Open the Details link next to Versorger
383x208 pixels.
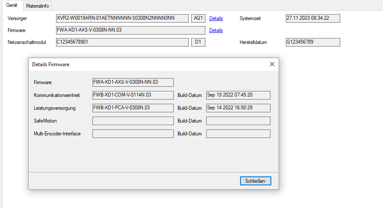click(216, 18)
